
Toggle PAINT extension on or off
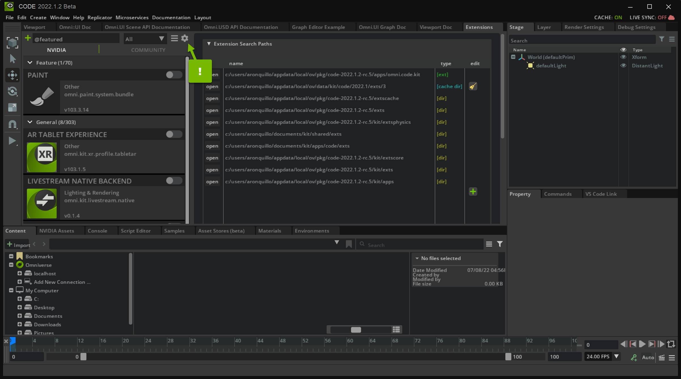(x=174, y=75)
